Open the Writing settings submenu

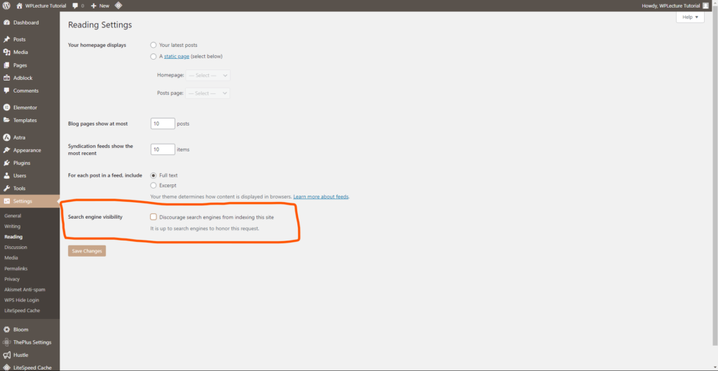(13, 227)
